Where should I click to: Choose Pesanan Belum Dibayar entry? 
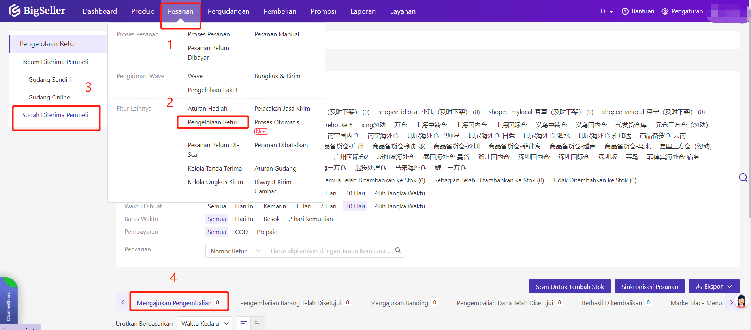(x=208, y=52)
